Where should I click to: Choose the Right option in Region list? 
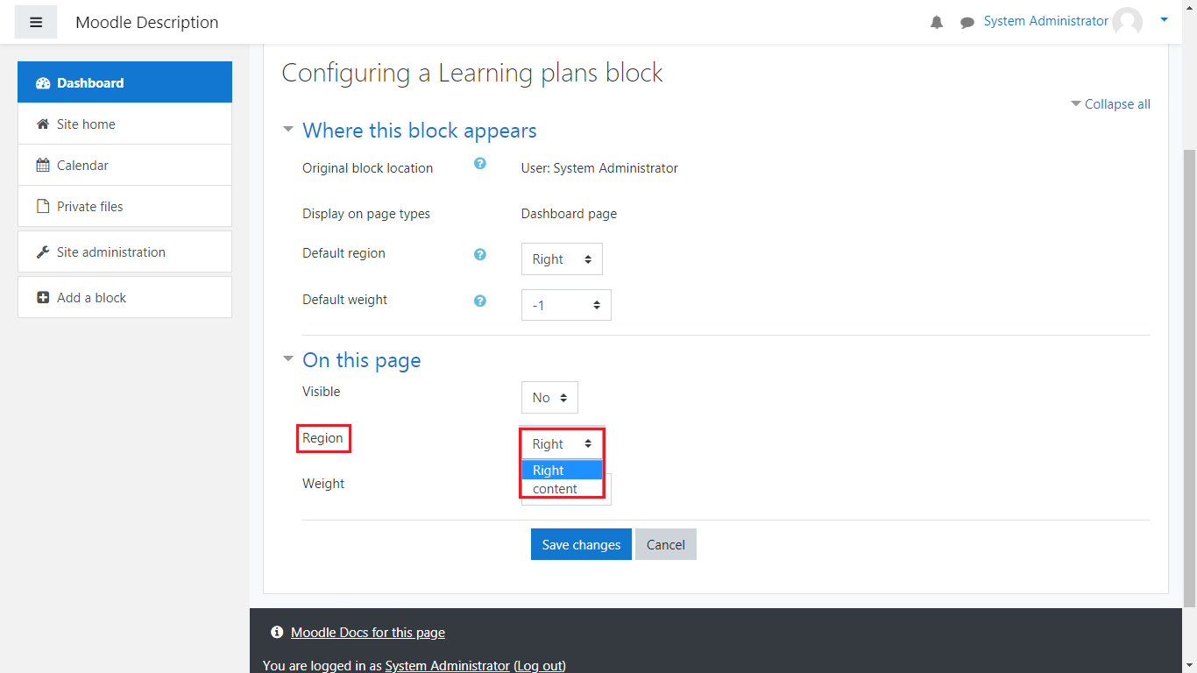(549, 471)
